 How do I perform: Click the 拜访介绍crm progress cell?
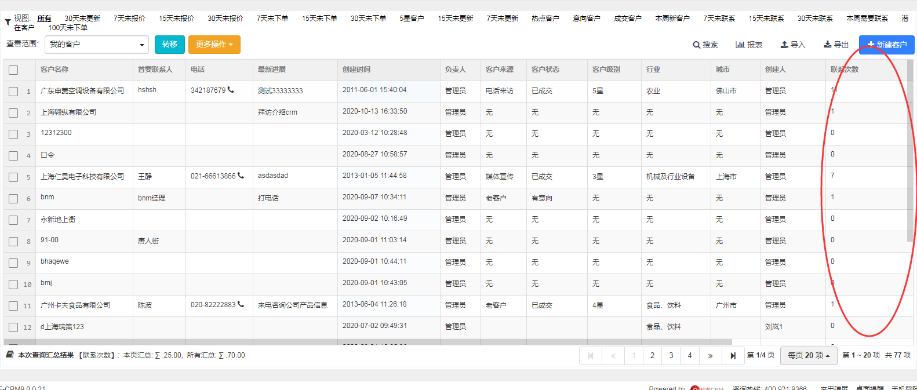tap(278, 112)
